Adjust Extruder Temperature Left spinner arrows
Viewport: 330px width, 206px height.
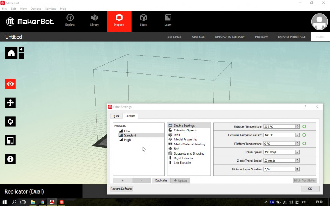[297, 135]
